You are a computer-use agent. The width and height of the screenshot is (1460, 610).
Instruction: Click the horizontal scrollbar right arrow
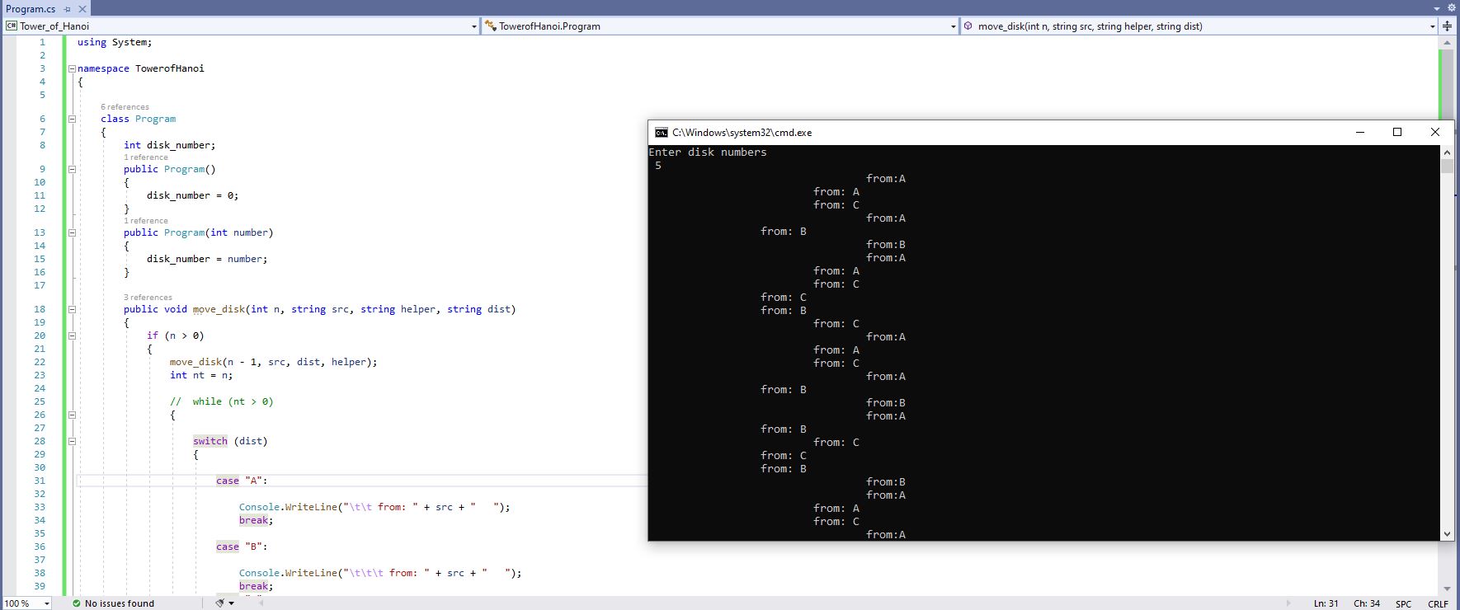pos(1288,603)
